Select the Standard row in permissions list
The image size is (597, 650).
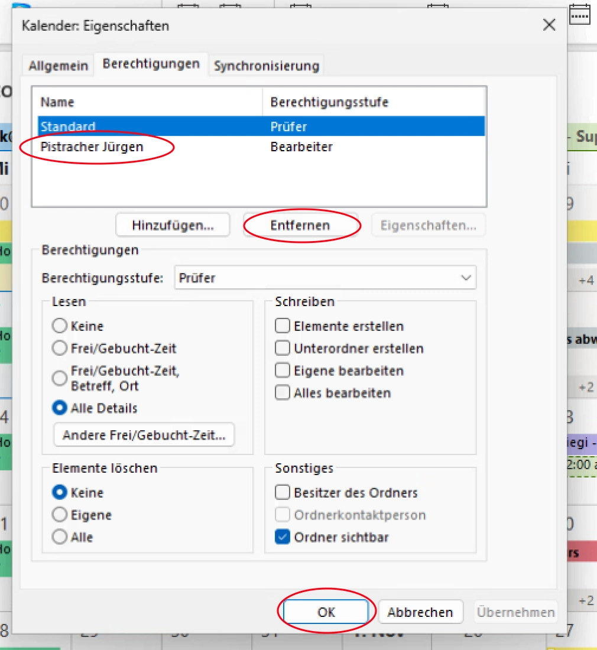(261, 126)
